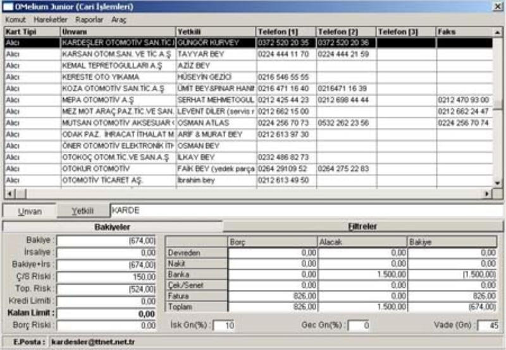
Task: Click the horizontal scrollbar thumb
Action: pos(22,194)
